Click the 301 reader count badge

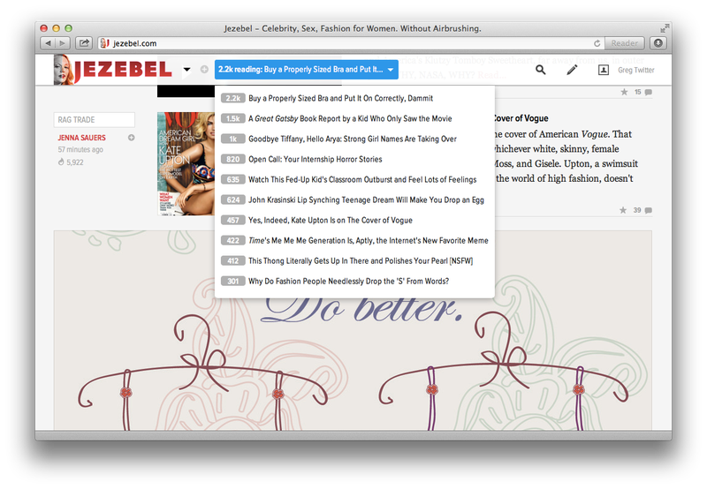click(233, 281)
